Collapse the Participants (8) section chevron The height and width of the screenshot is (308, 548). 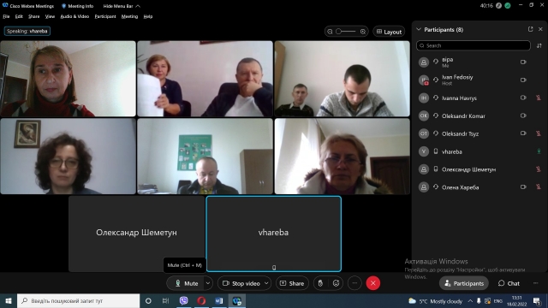point(419,29)
